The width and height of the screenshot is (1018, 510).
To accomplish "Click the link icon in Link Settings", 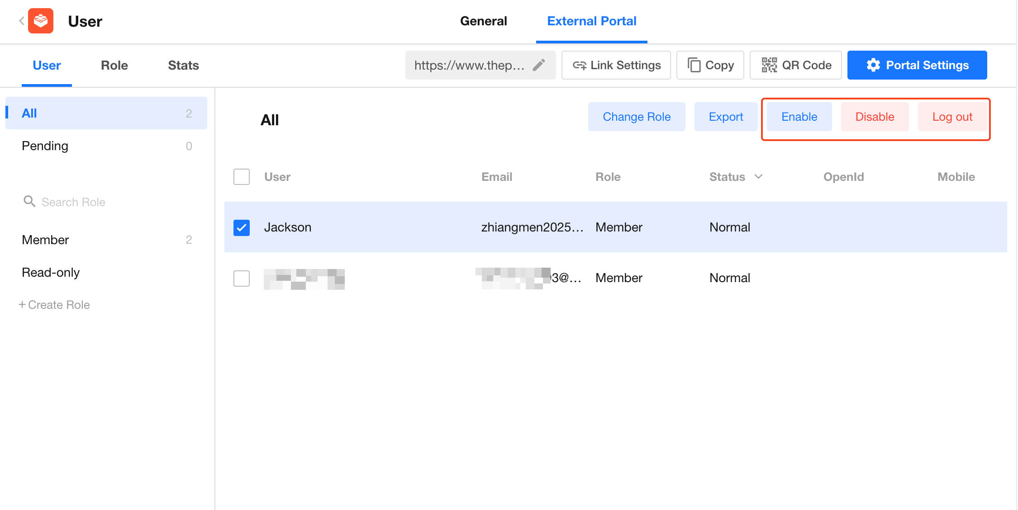I will (x=579, y=66).
